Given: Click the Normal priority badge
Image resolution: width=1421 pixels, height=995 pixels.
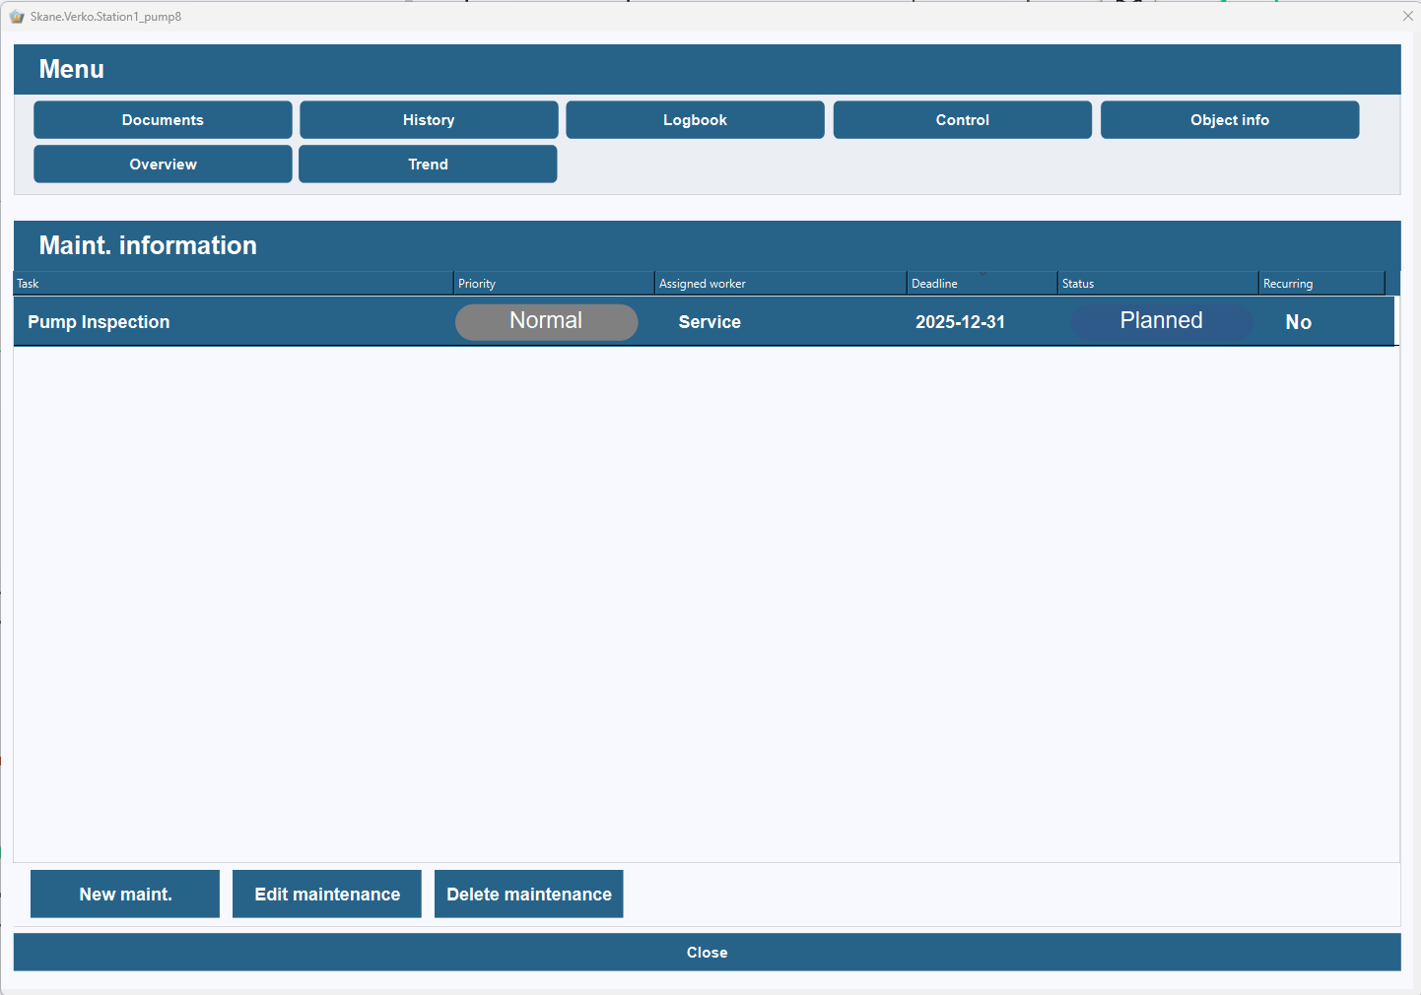Looking at the screenshot, I should 547,322.
